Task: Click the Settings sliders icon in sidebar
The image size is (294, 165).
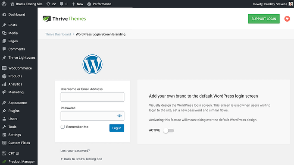Action: point(4,135)
